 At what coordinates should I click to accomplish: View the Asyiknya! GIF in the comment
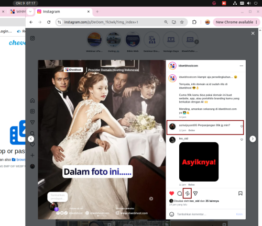tap(199, 162)
